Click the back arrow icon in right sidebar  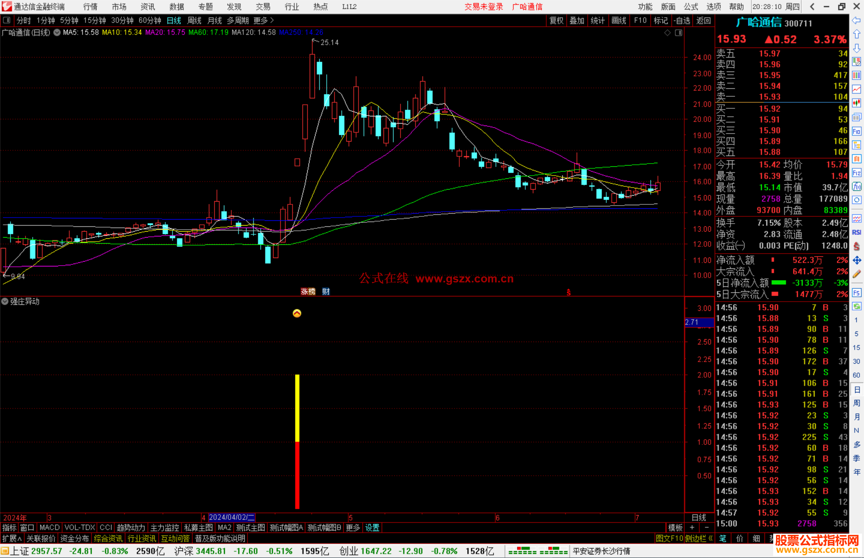click(856, 20)
